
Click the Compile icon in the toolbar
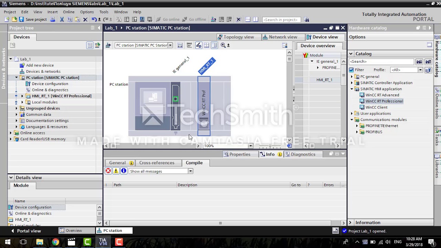[119, 20]
